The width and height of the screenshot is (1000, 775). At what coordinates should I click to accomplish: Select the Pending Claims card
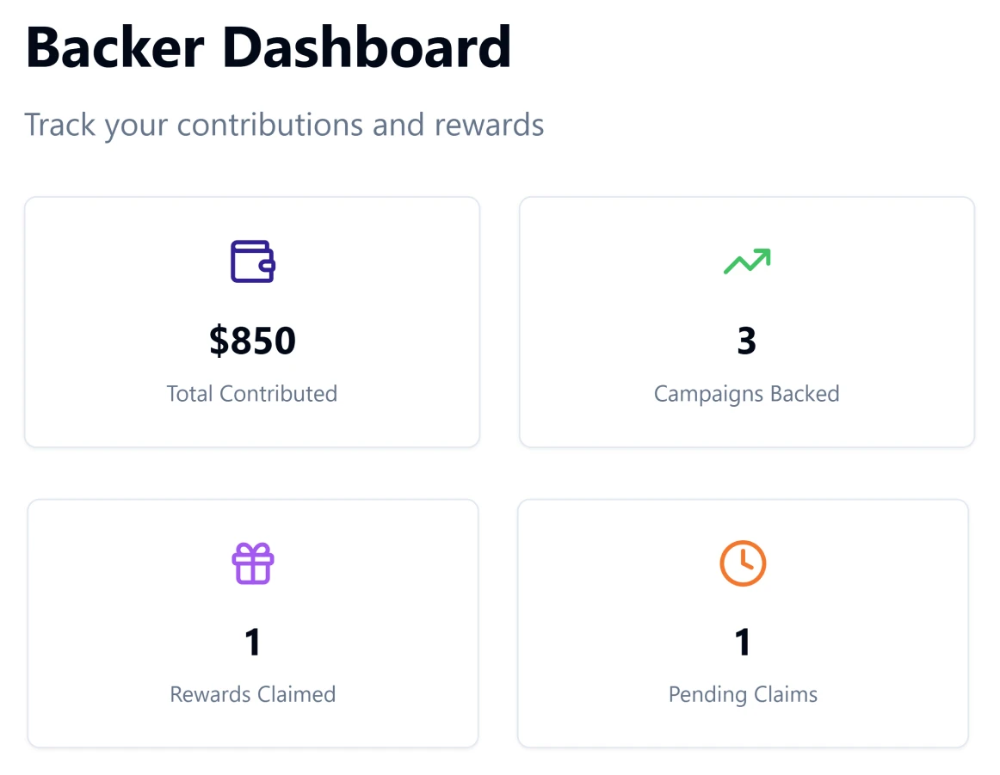coord(743,622)
